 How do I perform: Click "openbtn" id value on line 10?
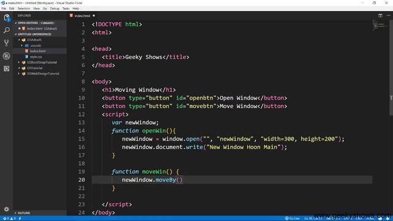[201, 98]
